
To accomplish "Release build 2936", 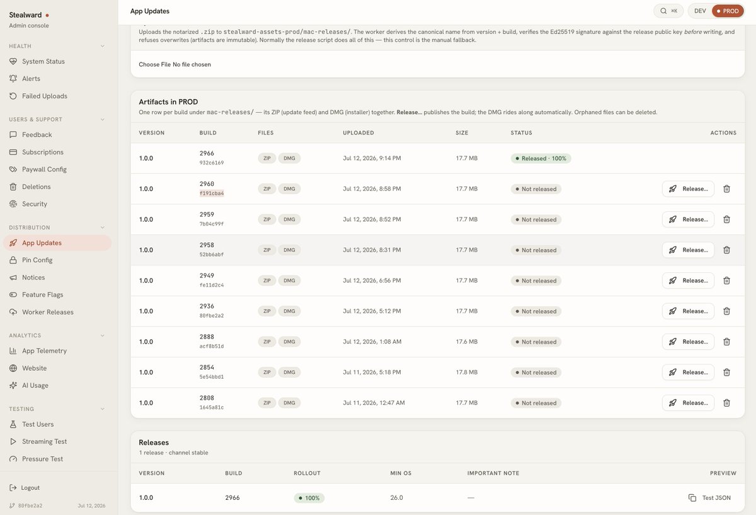I will coord(688,311).
